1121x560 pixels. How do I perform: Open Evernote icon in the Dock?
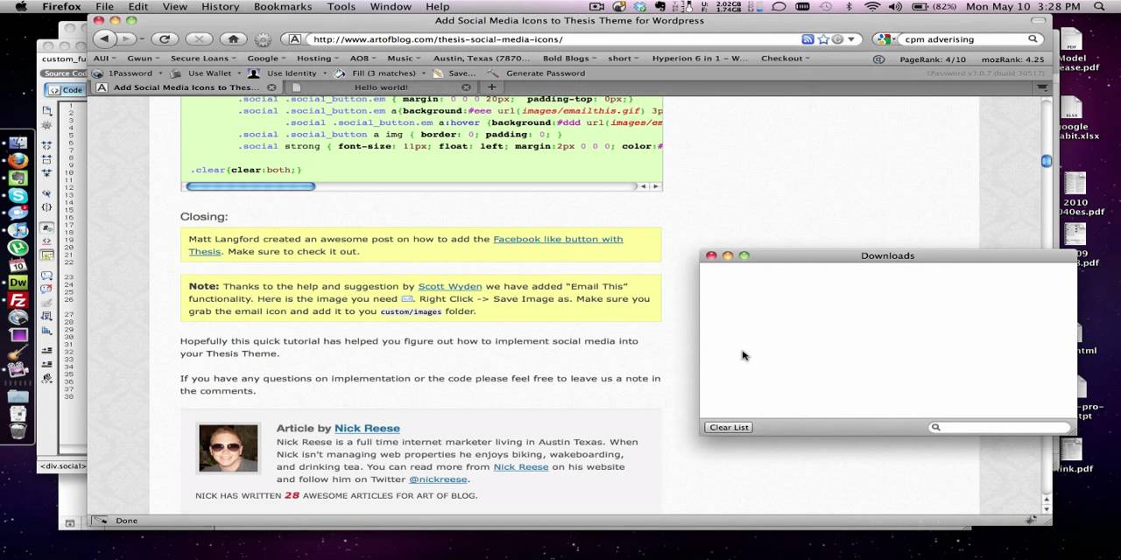(x=18, y=178)
